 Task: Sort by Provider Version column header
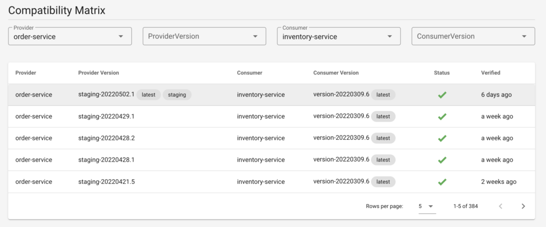[x=99, y=73]
